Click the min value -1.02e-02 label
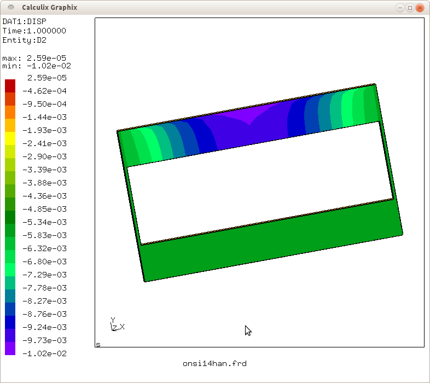Image resolution: width=430 pixels, height=383 pixels. (x=37, y=66)
